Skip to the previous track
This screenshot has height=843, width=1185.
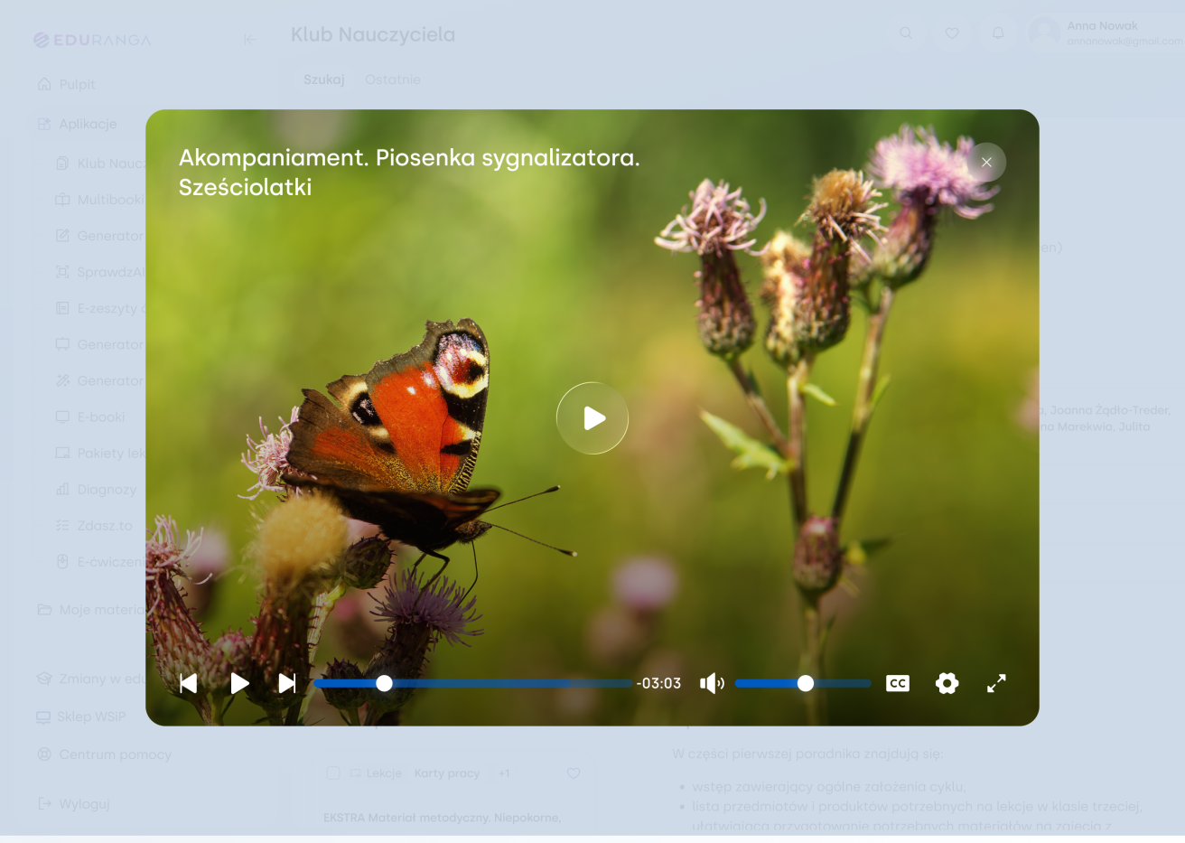click(189, 683)
